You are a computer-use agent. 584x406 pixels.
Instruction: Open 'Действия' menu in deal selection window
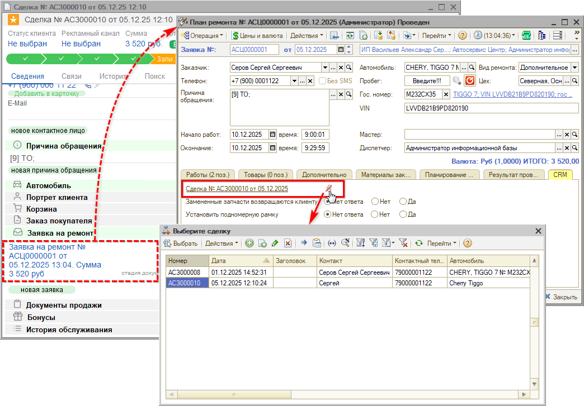click(x=222, y=243)
